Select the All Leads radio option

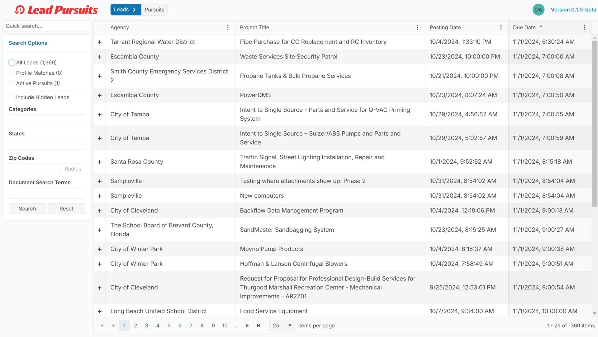point(12,63)
